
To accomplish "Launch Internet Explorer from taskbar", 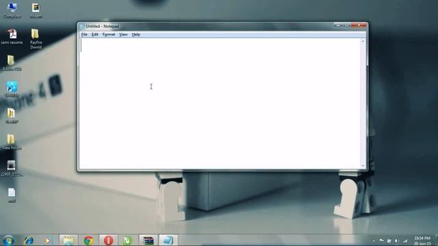I will [29, 241].
